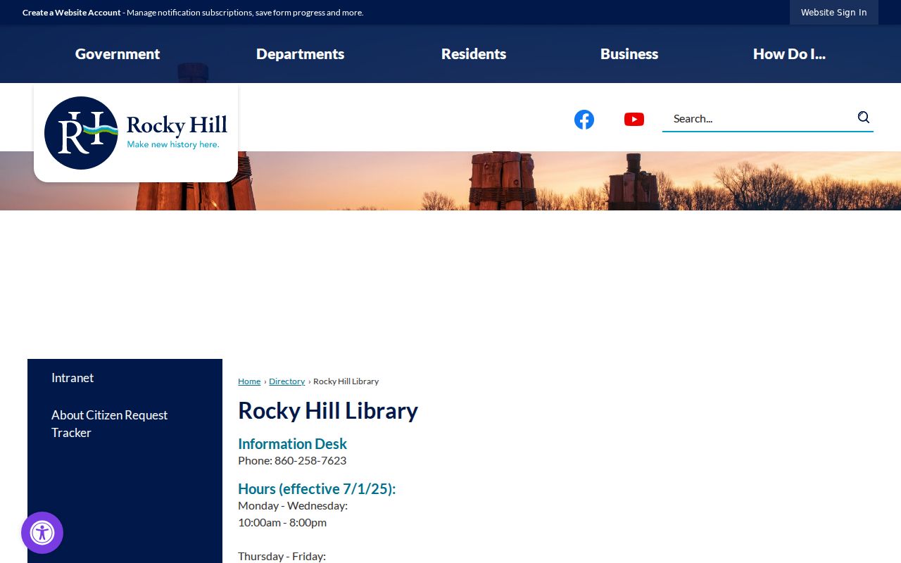
Task: Click the Information Desk heading
Action: (292, 444)
